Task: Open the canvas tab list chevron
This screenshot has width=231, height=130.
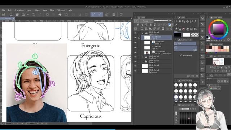Action: 131,18
